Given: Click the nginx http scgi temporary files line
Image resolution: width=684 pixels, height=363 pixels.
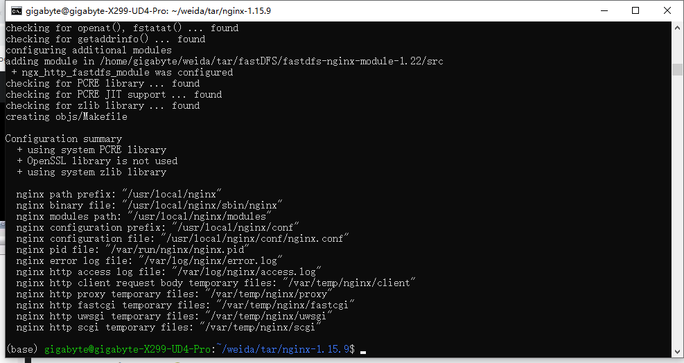Looking at the screenshot, I should [x=169, y=327].
